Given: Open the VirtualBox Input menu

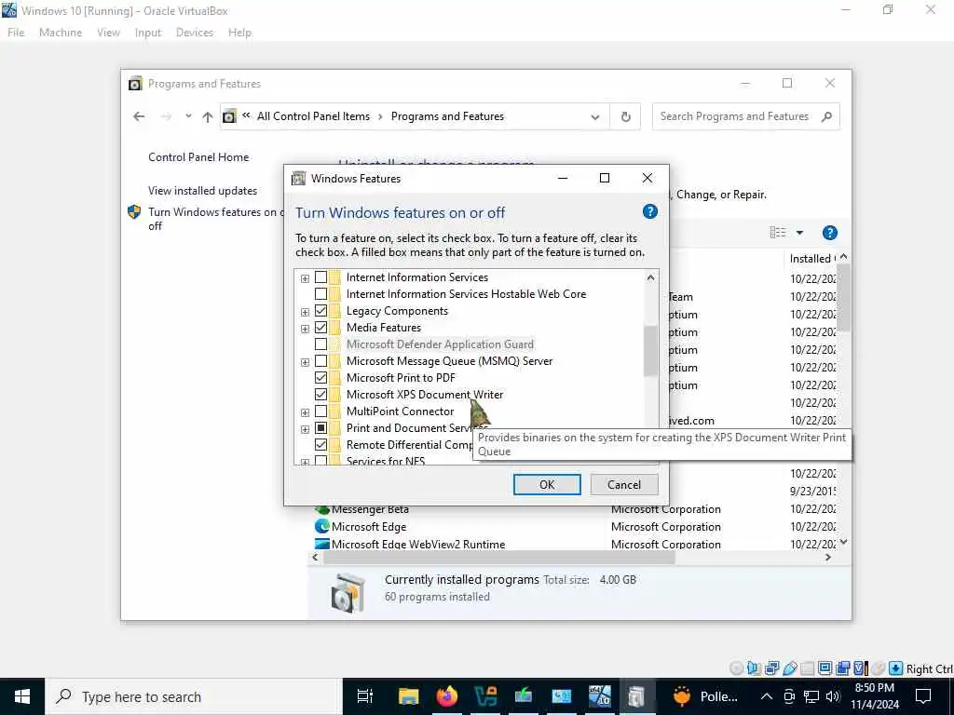Looking at the screenshot, I should [148, 33].
